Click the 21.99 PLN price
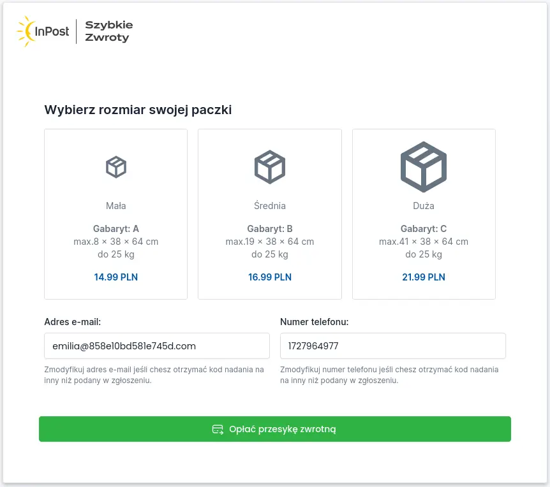 pos(424,277)
